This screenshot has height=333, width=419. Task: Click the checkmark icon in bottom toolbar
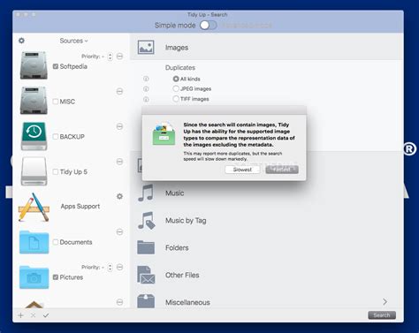(x=46, y=315)
